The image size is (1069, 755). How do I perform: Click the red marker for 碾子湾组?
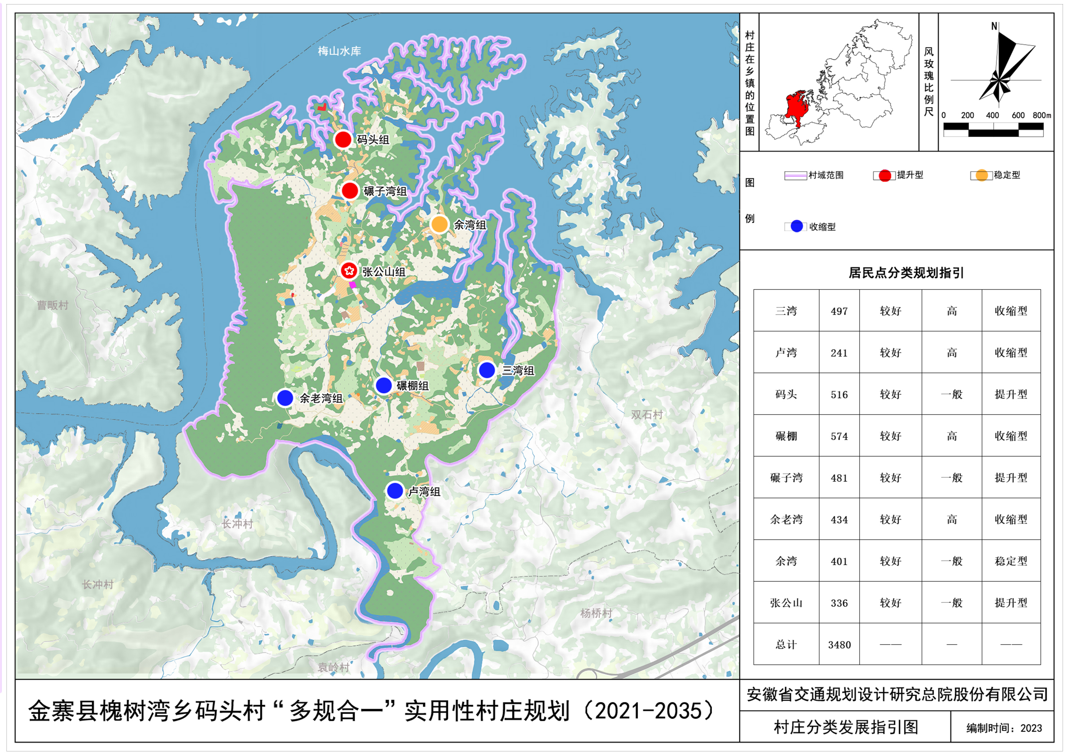pos(349,191)
